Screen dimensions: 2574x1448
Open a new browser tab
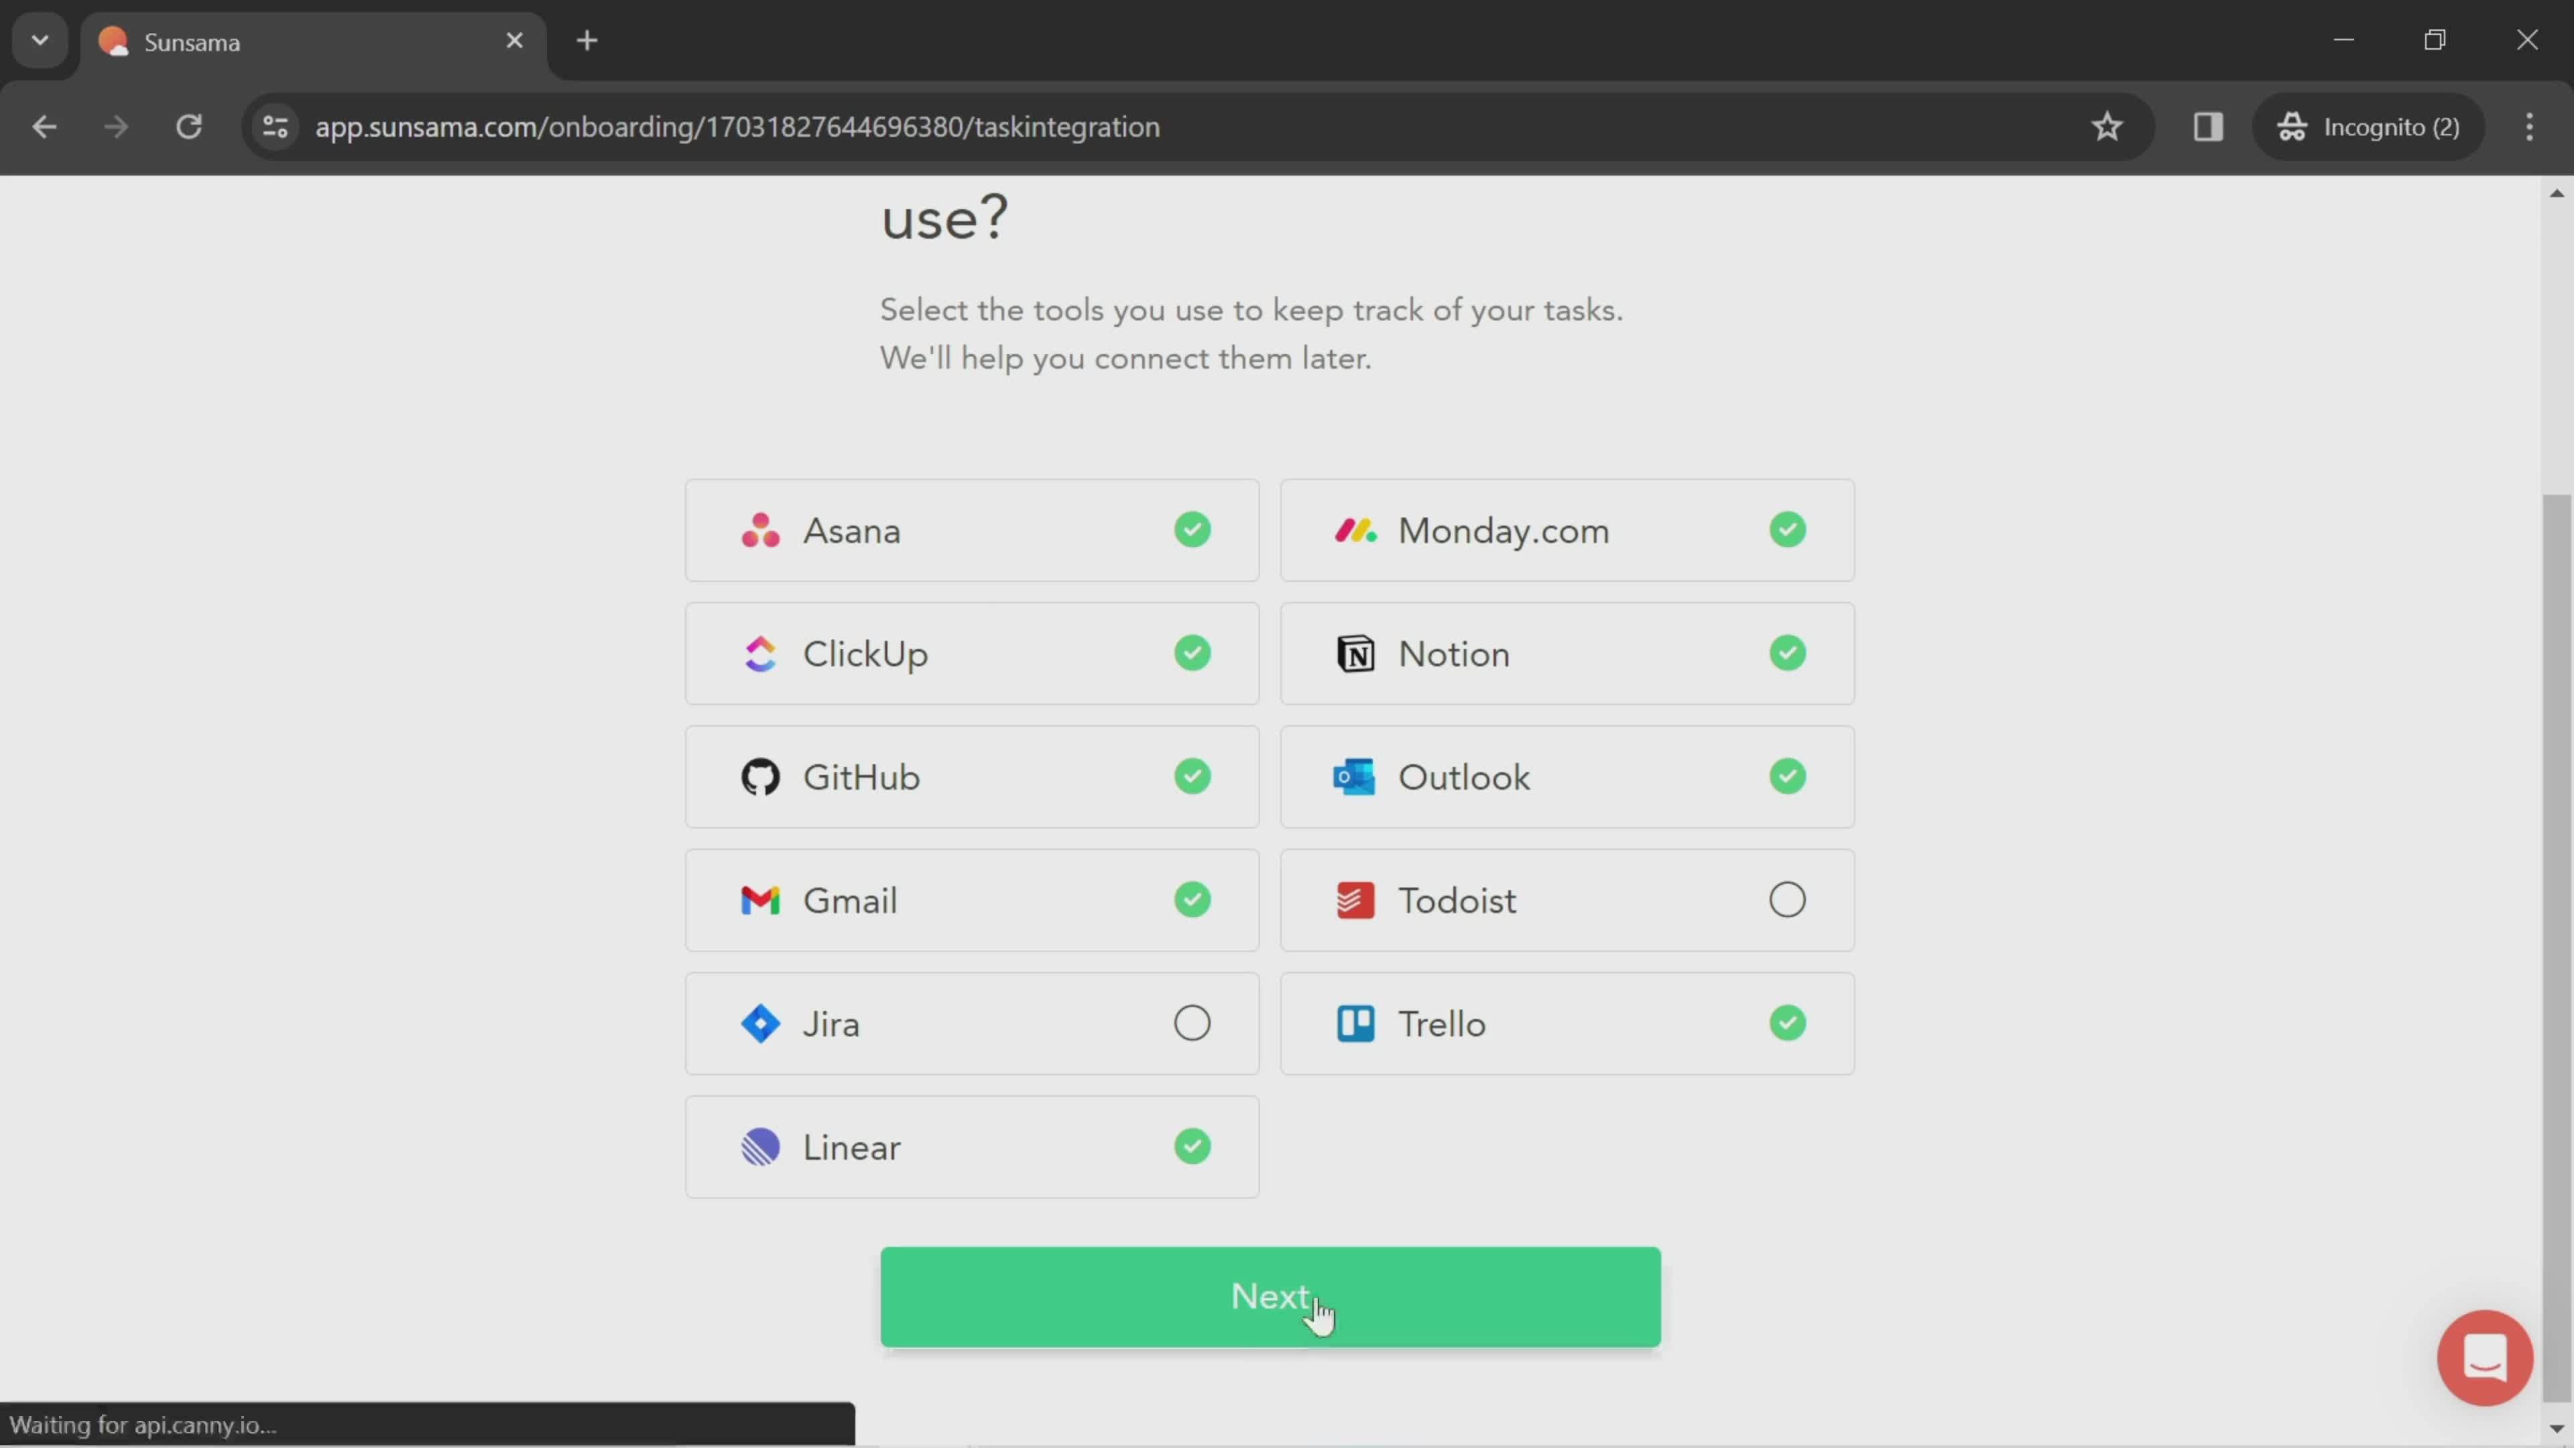[588, 41]
